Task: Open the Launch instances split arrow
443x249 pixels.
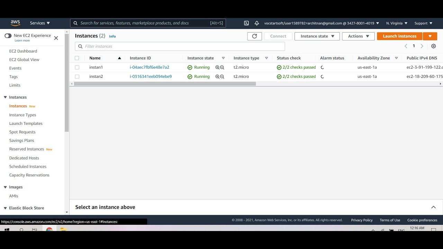Action: pyautogui.click(x=430, y=36)
